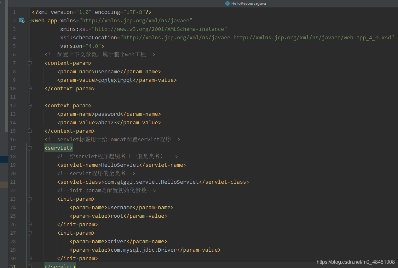Collapse the web-app element fold marker on line 2
Viewport: 398px width, 268px height.
coord(30,21)
